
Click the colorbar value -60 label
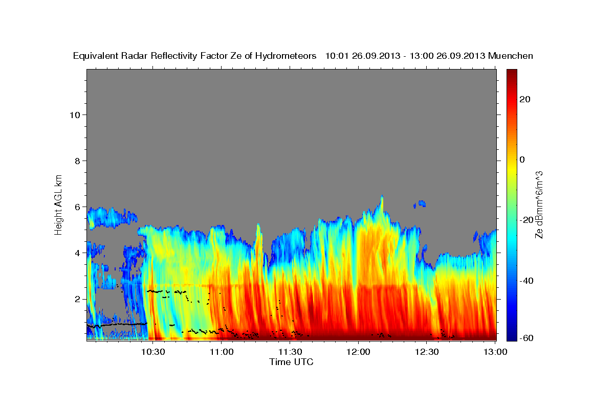click(527, 338)
